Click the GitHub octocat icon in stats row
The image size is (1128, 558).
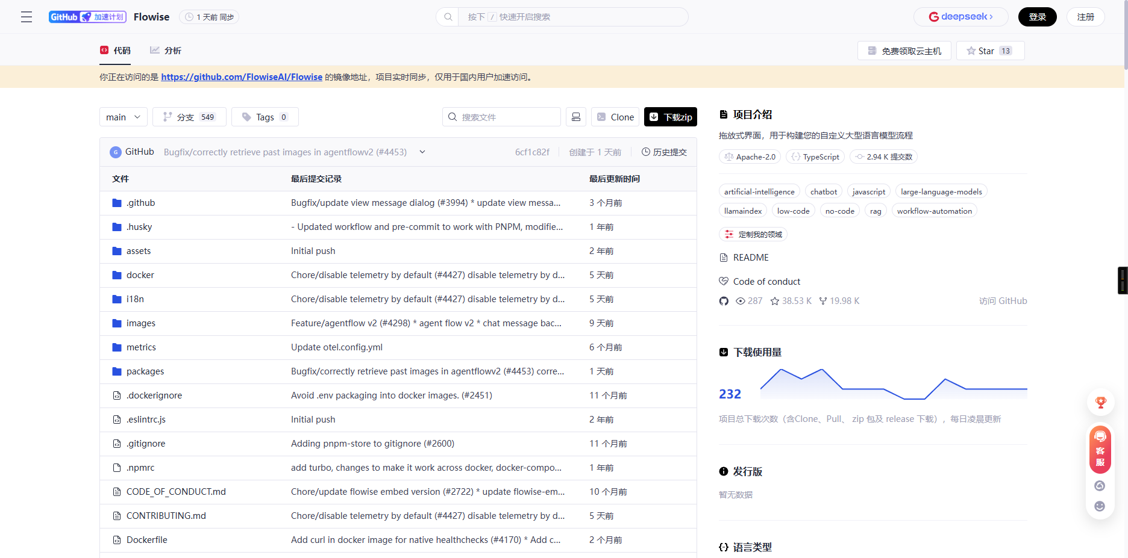click(724, 301)
